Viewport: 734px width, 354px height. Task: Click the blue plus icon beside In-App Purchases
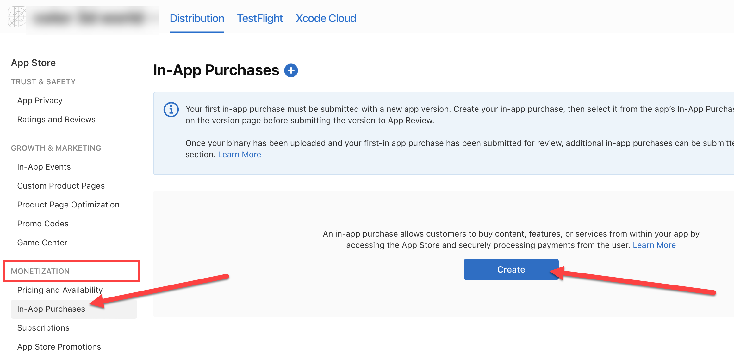291,70
